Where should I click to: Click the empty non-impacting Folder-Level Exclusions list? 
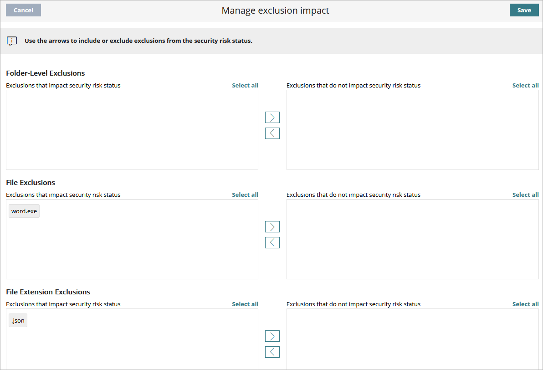pyautogui.click(x=412, y=130)
